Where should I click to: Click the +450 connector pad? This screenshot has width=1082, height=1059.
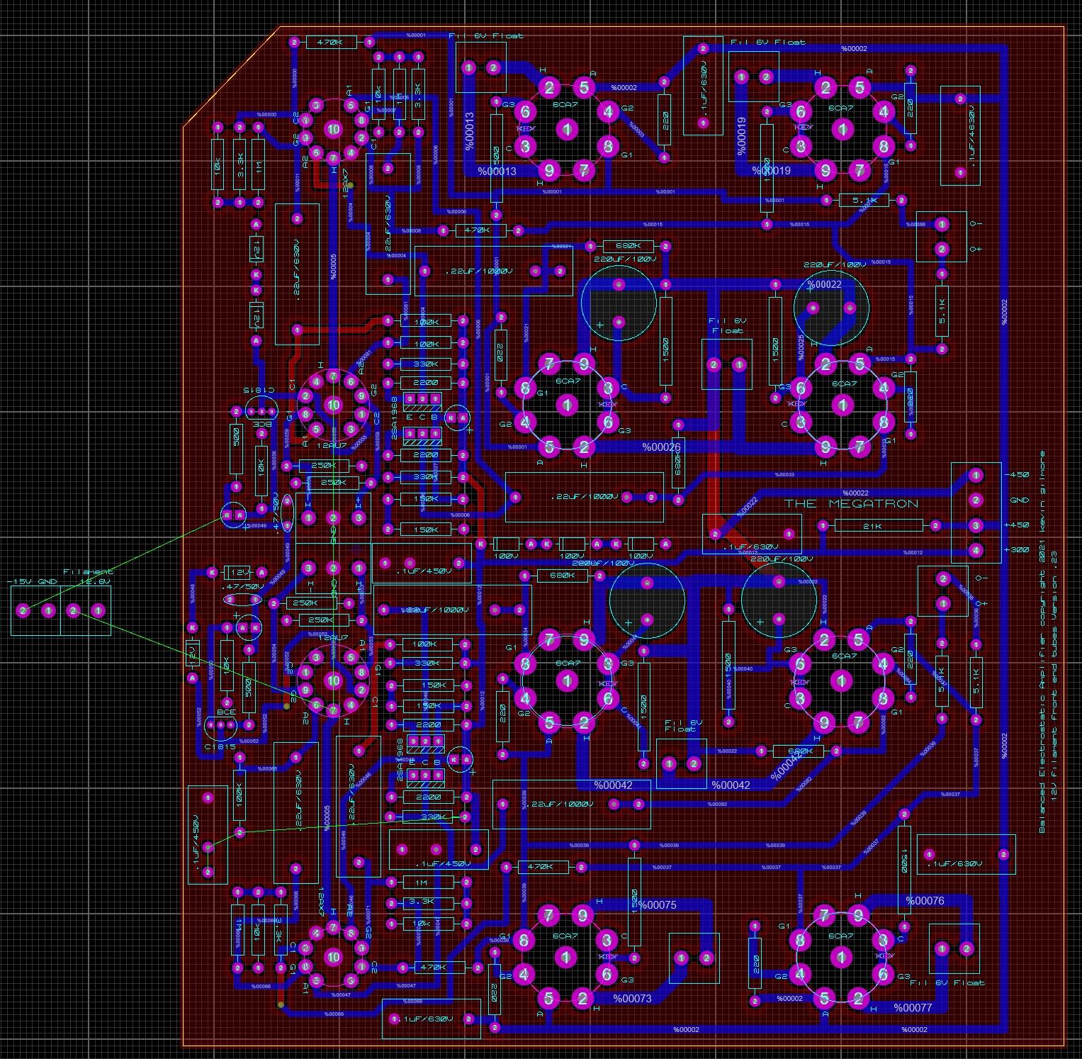click(x=976, y=525)
